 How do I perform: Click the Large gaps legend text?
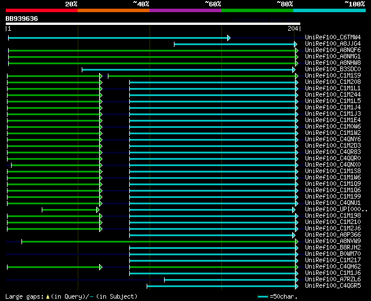(x=24, y=296)
